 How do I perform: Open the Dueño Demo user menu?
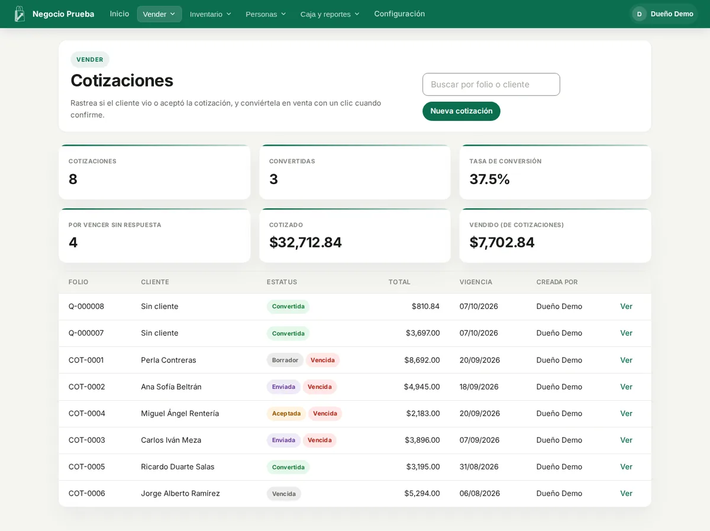(x=663, y=14)
